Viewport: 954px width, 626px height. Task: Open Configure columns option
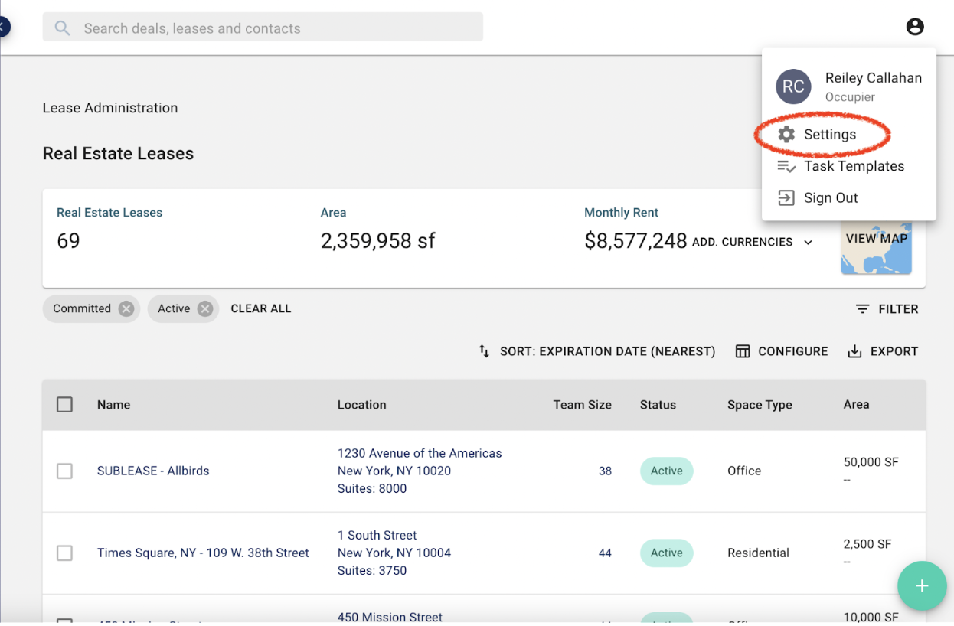tap(782, 351)
